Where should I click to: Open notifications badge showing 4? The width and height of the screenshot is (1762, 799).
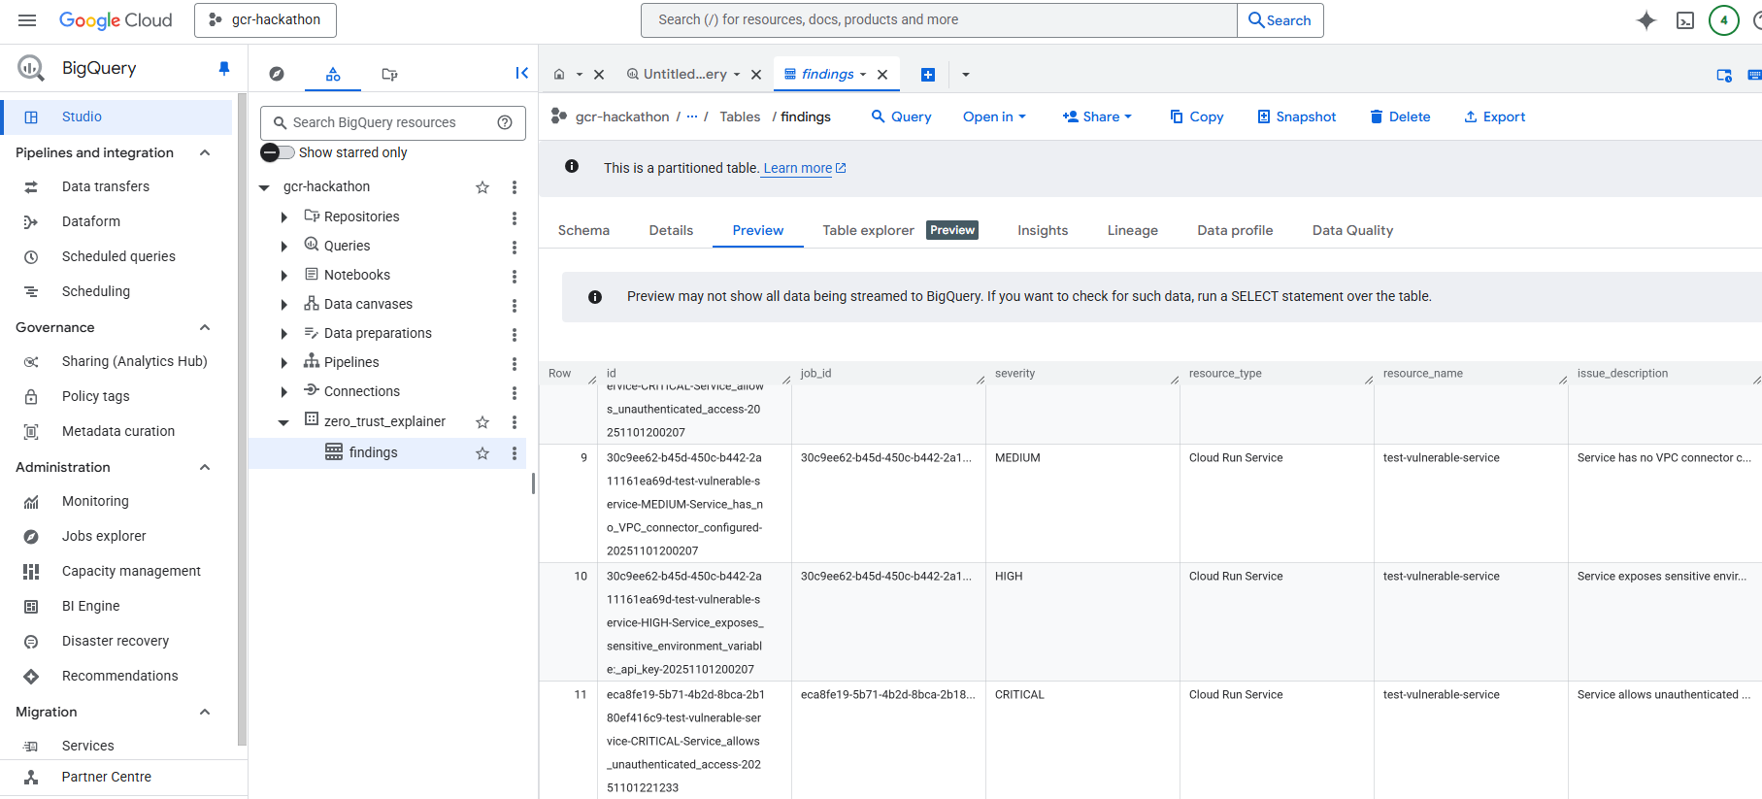coord(1724,20)
